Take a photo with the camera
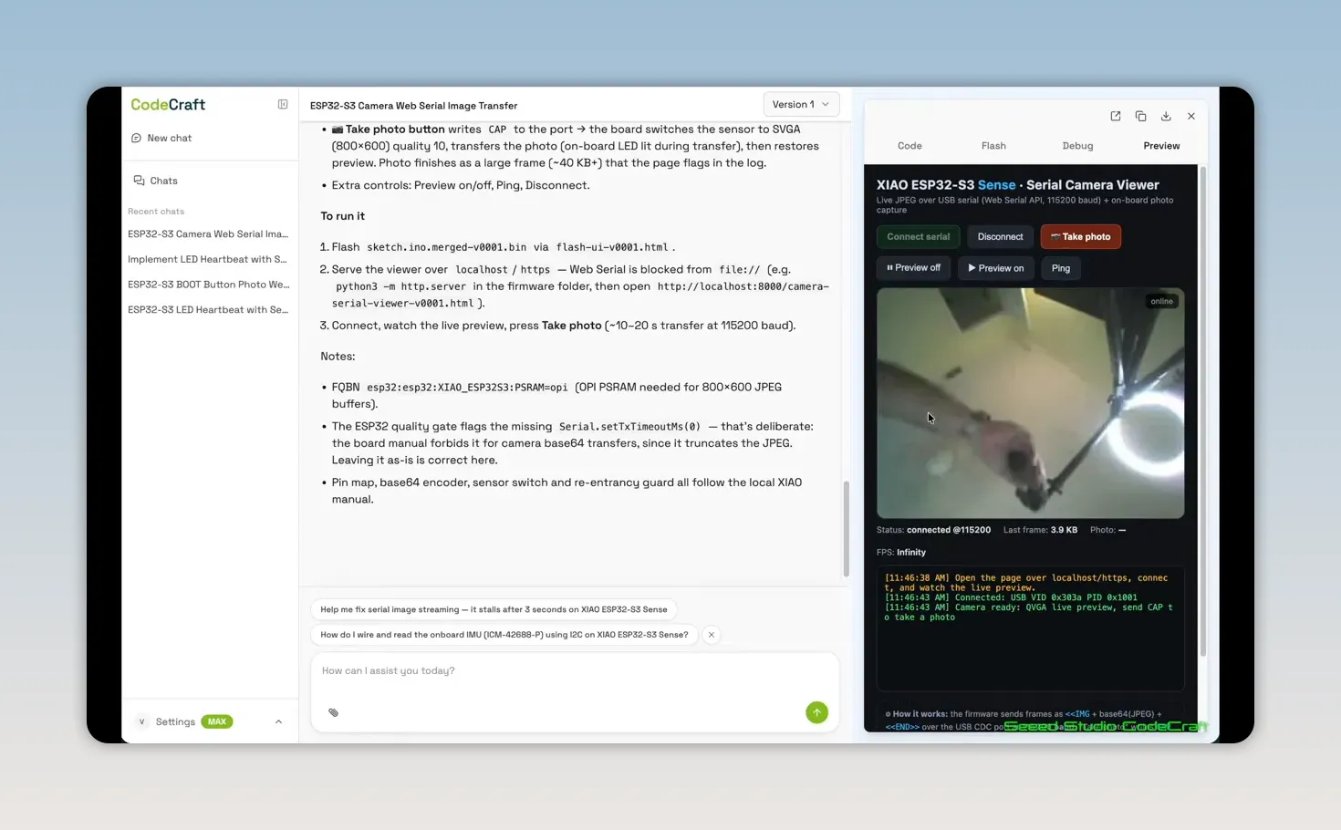Screen dimensions: 1341x830 tap(1081, 237)
